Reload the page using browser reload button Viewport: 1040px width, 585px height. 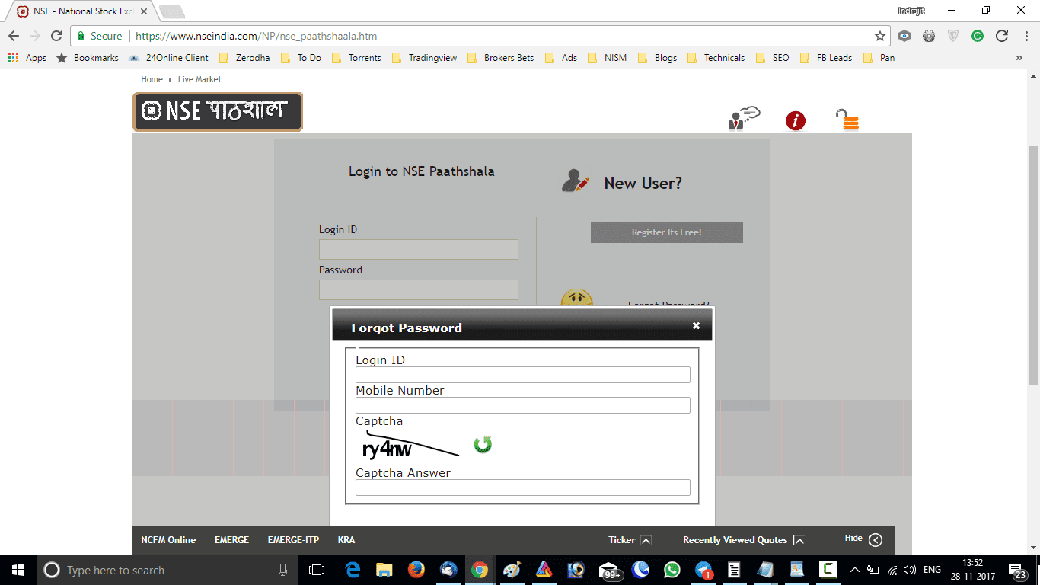point(56,36)
